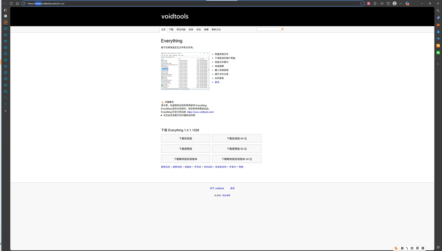The height and width of the screenshot is (251, 442).
Task: Open the green WeChat sidebar icon
Action: 438,53
